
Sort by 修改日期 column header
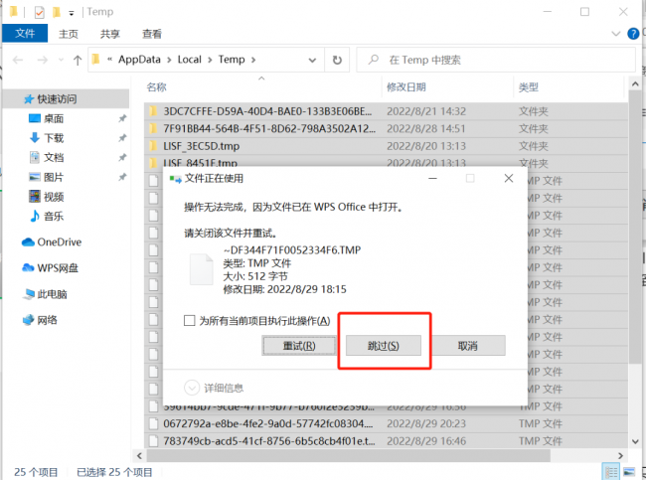(x=406, y=86)
